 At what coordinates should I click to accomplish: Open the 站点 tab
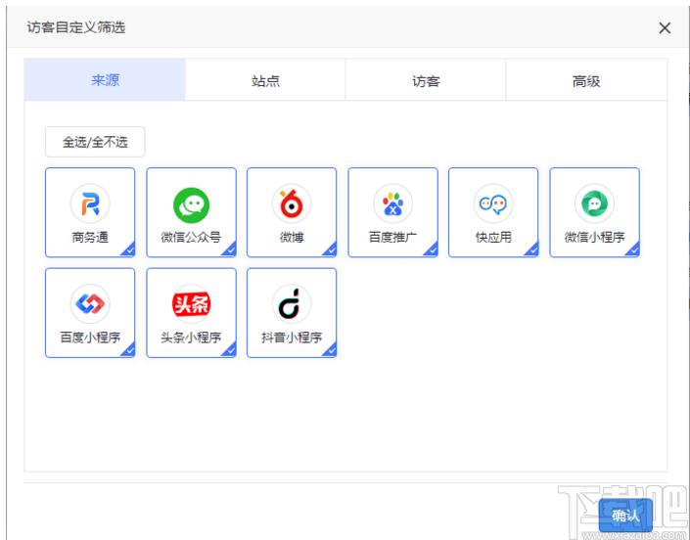click(x=265, y=80)
